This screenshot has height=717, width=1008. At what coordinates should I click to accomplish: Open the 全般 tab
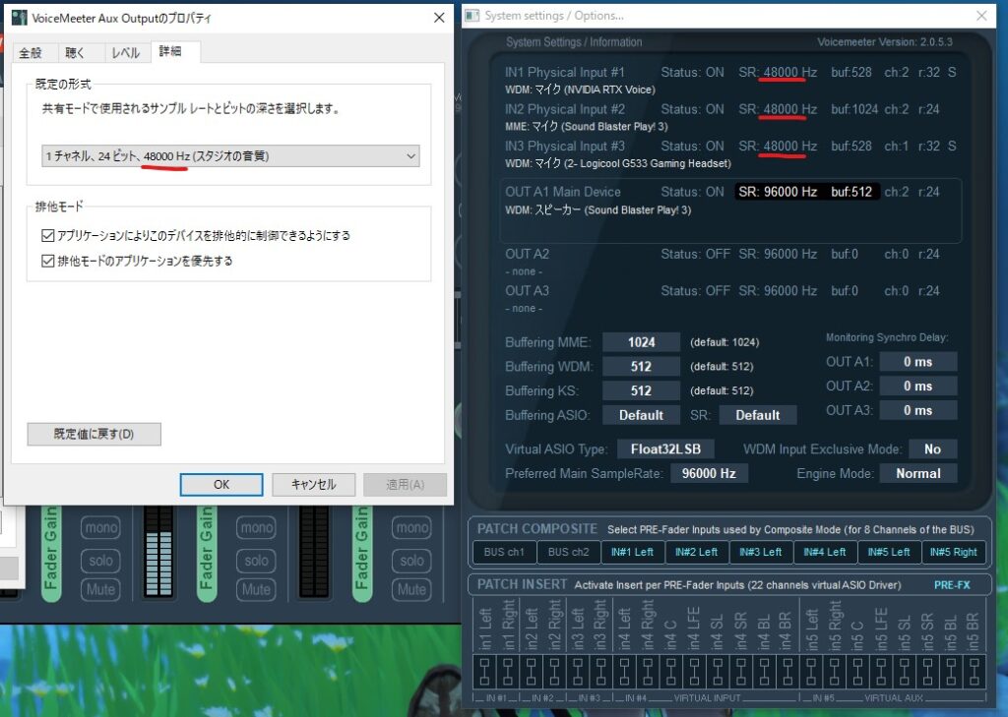point(31,53)
